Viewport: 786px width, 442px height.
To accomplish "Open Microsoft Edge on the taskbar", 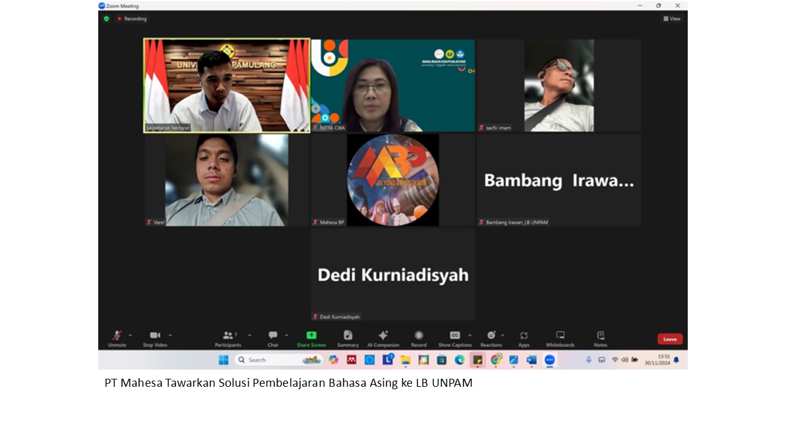I will coord(459,360).
